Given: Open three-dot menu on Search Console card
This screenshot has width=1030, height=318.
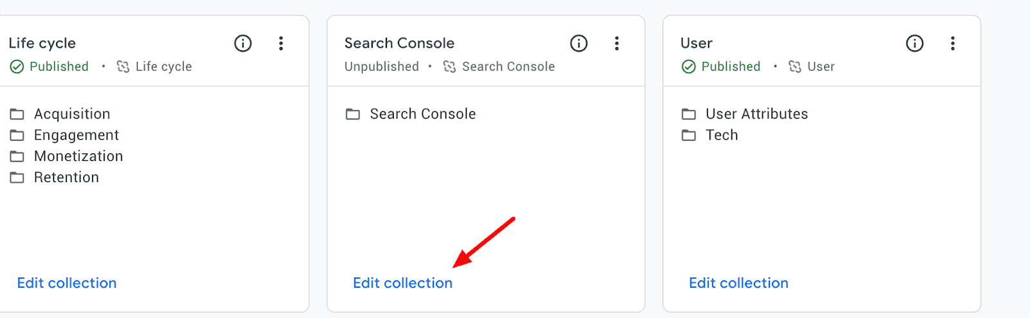Looking at the screenshot, I should click(x=617, y=43).
